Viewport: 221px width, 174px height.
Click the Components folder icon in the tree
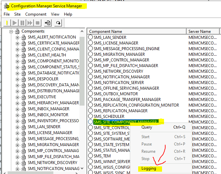[x=17, y=31]
